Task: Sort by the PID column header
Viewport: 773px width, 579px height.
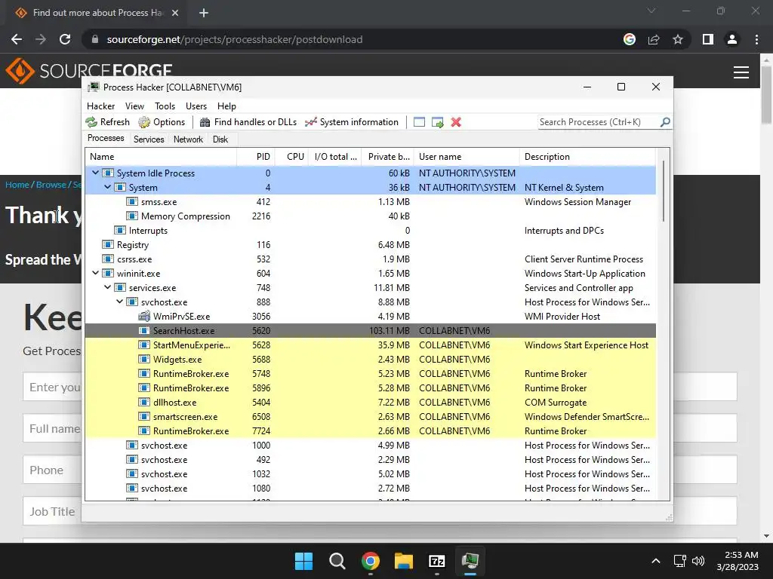Action: coord(255,157)
